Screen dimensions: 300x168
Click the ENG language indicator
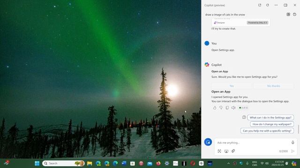[x=255, y=163]
